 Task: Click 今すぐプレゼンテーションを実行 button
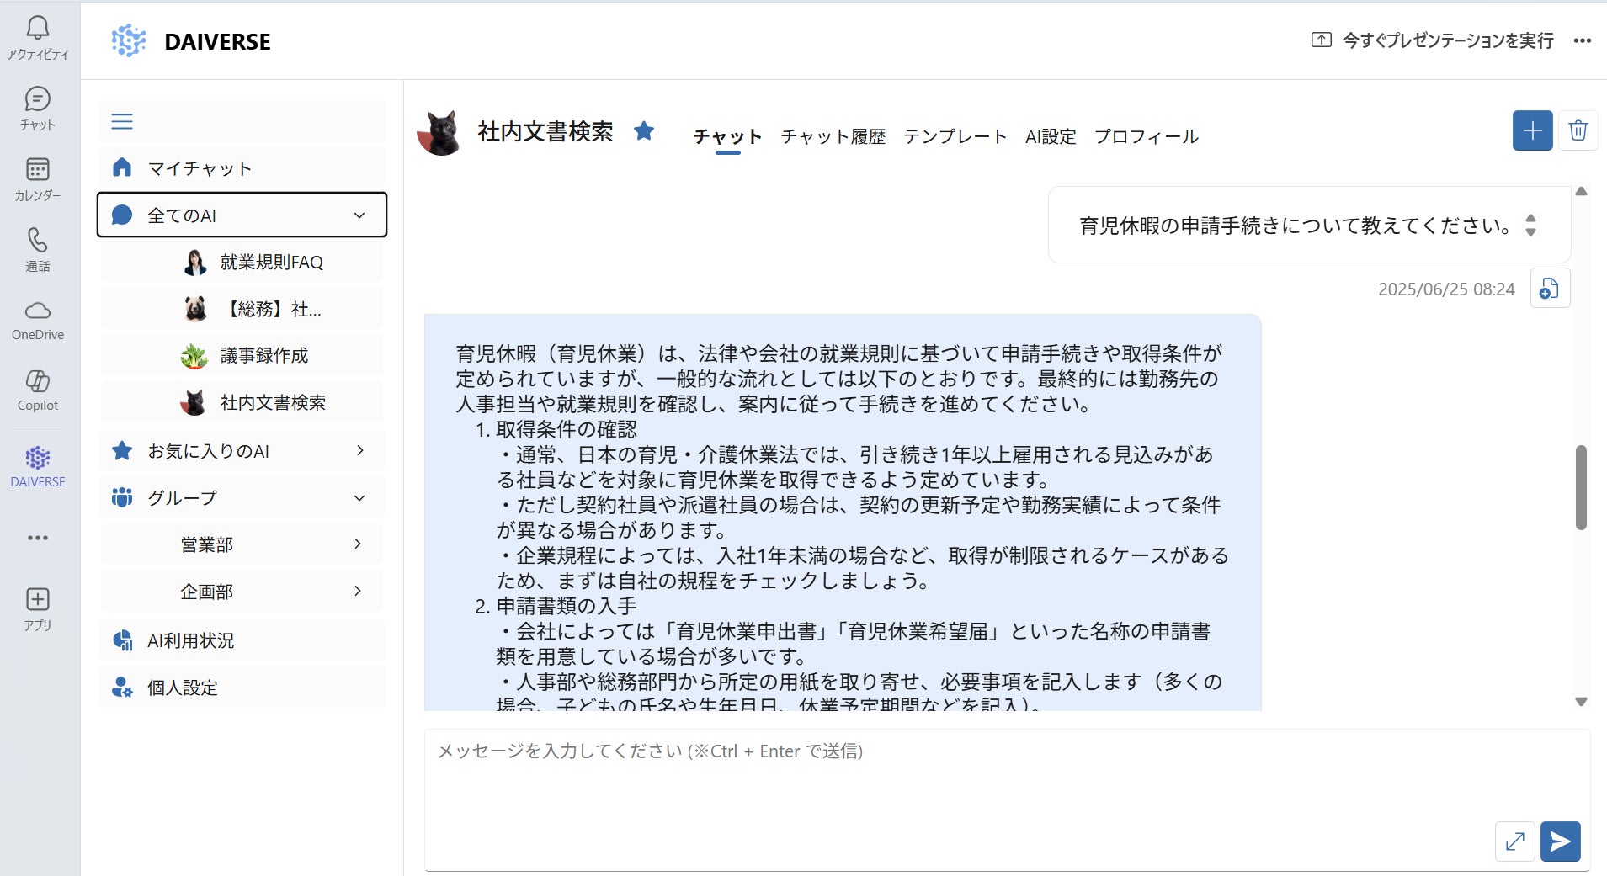[x=1433, y=40]
